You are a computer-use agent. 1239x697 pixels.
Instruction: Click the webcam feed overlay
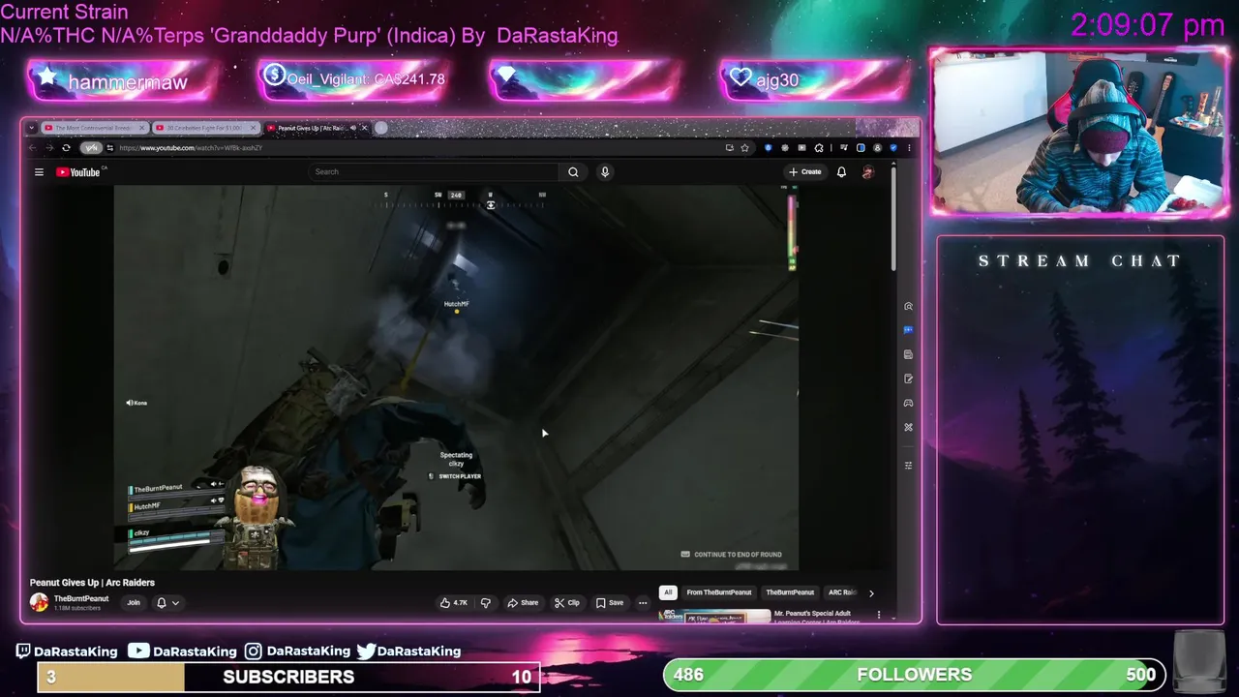[x=1079, y=133]
